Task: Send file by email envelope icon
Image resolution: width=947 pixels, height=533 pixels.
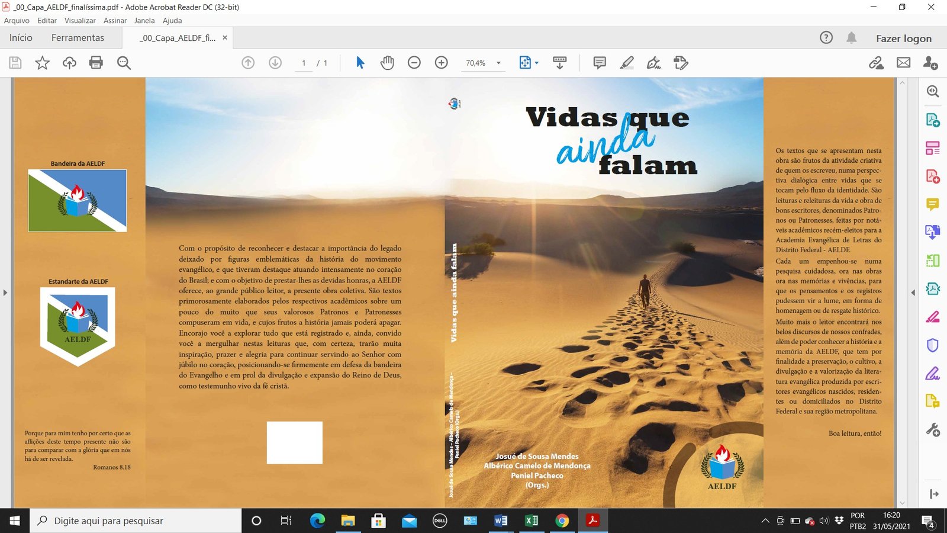Action: click(x=903, y=63)
